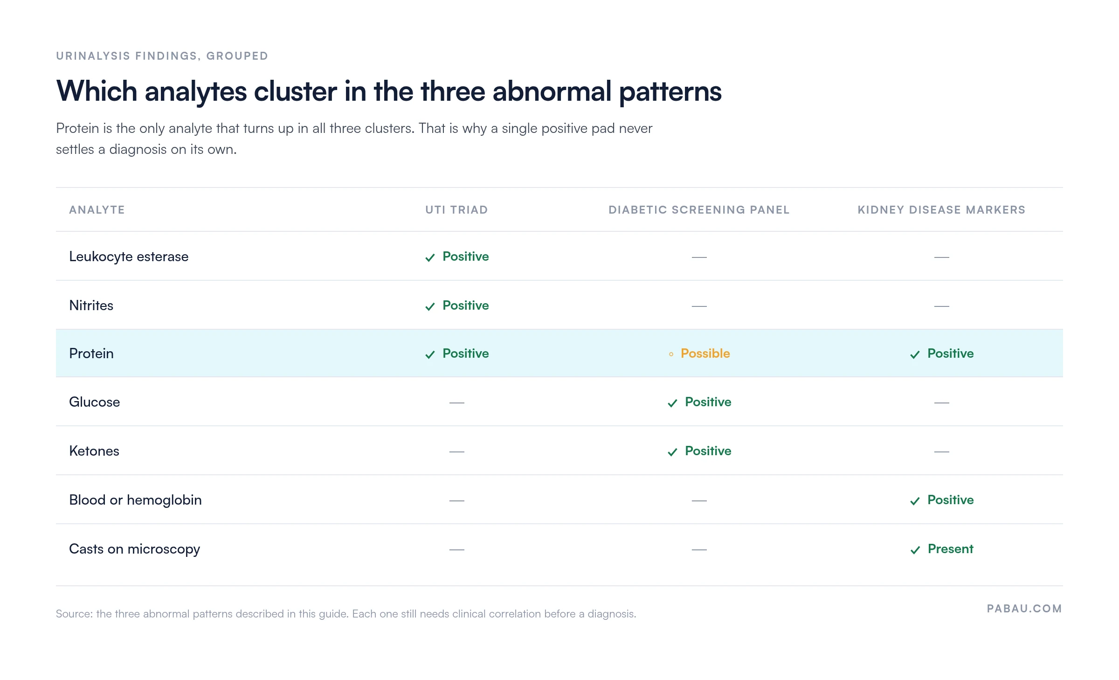The image size is (1119, 680).
Task: Click the checkmark beside Present
Action: [x=915, y=550]
